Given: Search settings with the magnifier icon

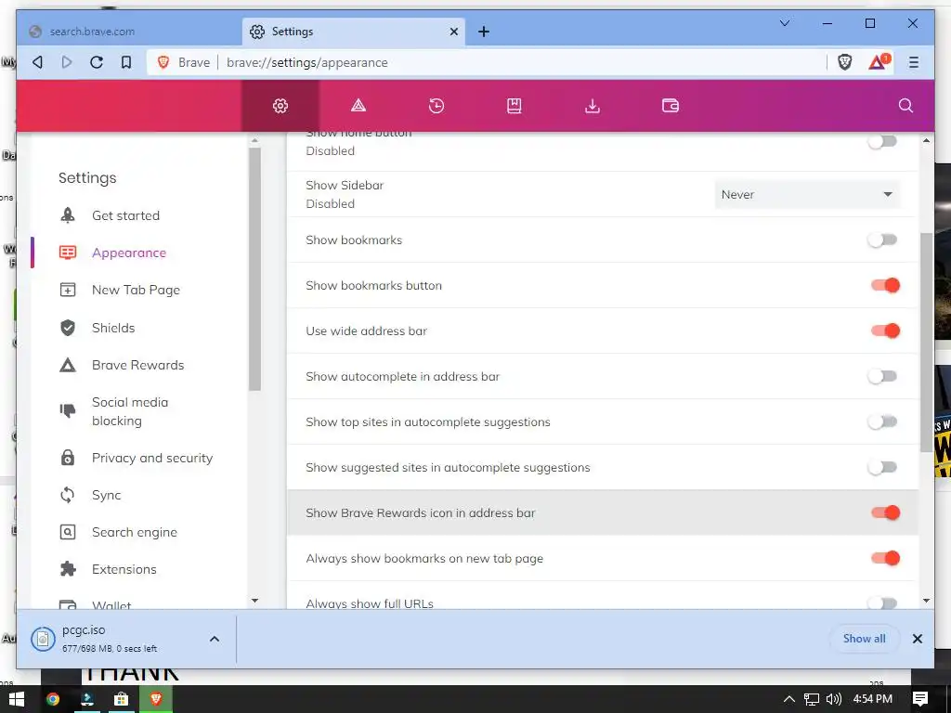Looking at the screenshot, I should tap(905, 106).
